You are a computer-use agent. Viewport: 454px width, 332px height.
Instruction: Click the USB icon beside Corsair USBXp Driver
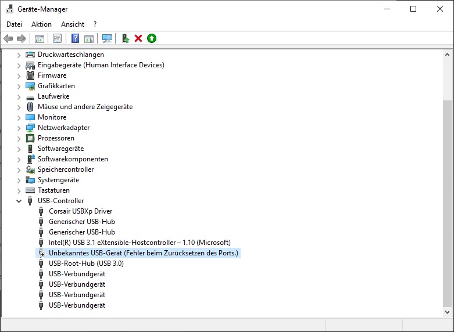coord(41,211)
